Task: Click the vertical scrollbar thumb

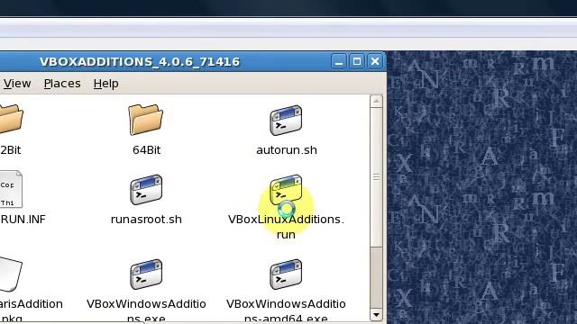Action: click(376, 177)
